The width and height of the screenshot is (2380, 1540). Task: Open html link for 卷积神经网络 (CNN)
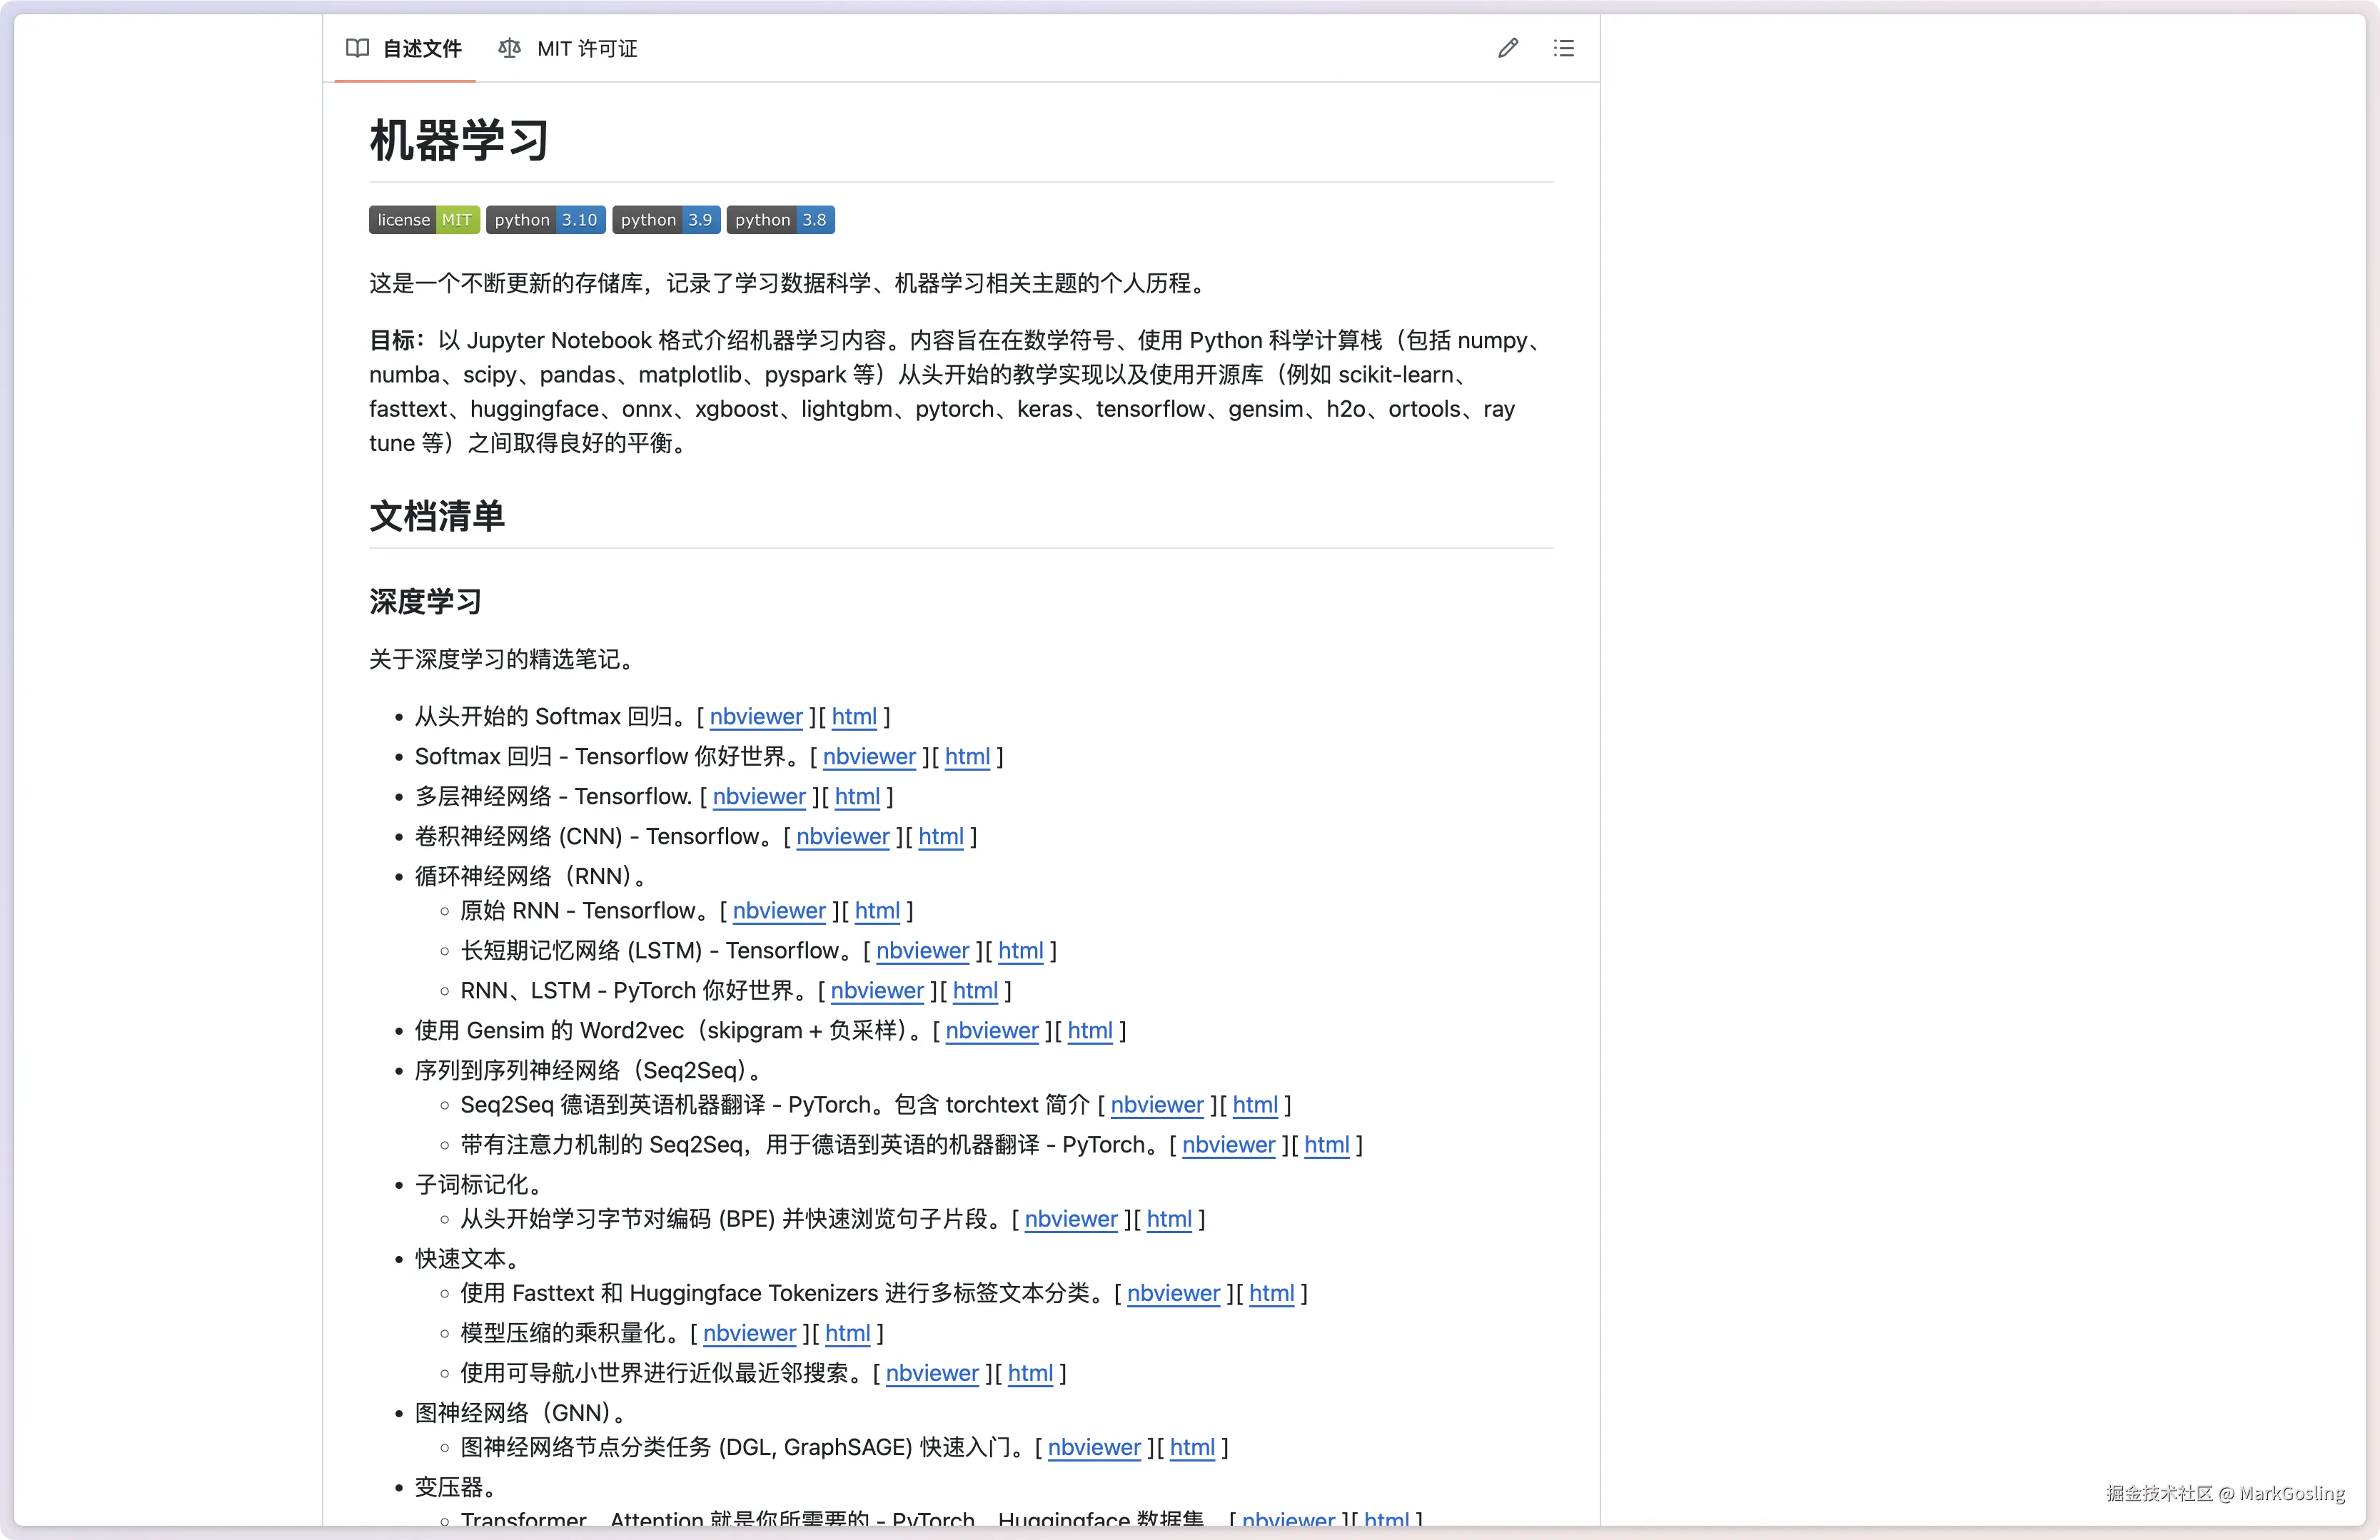(x=941, y=836)
